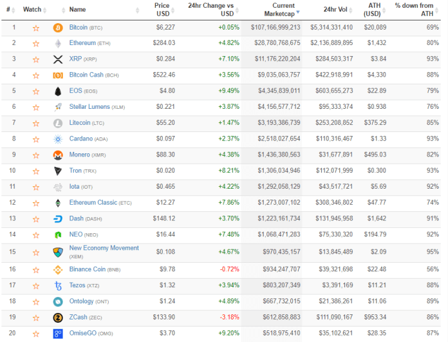This screenshot has width=448, height=342.
Task: Click the Ontology logo icon
Action: (x=58, y=301)
